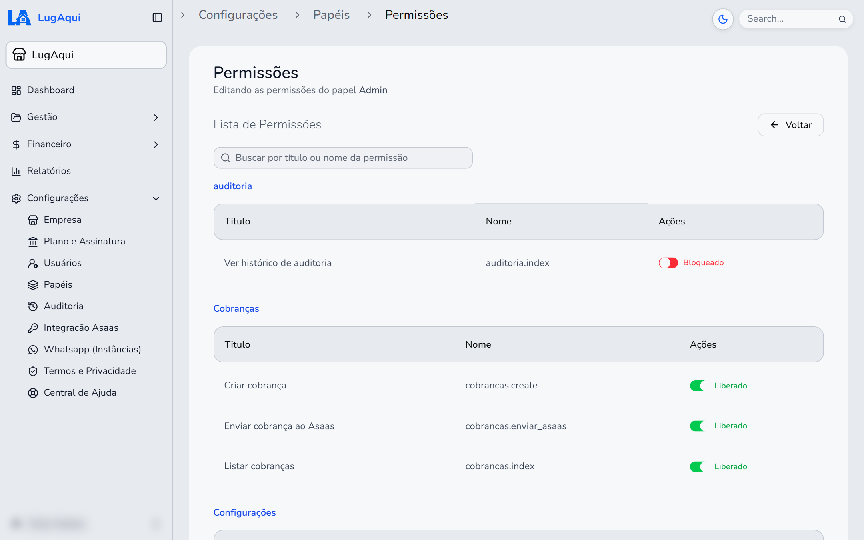Click the Papéis layers icon
The width and height of the screenshot is (864, 540).
coord(33,285)
